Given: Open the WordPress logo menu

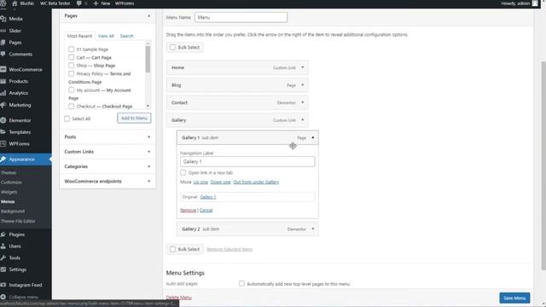Looking at the screenshot, I should tap(3, 3).
